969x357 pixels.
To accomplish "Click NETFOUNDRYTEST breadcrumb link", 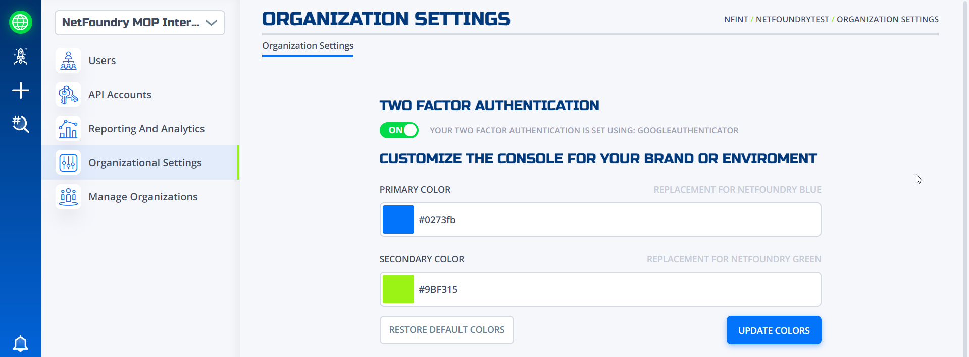I will (x=792, y=19).
